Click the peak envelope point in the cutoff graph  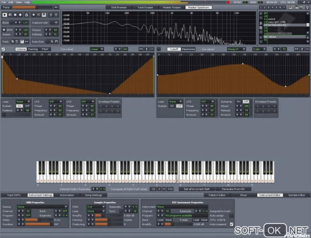pyautogui.click(x=243, y=64)
